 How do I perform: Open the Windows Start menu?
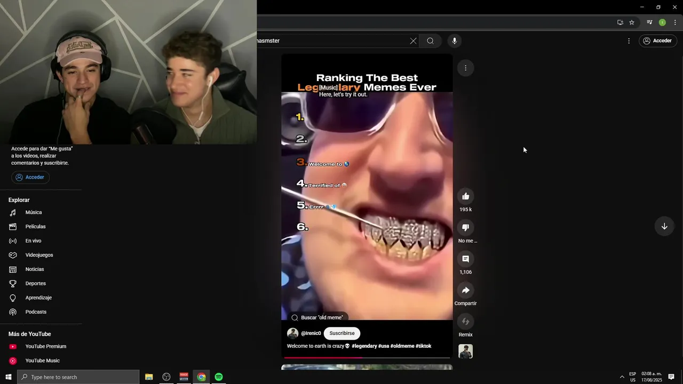click(9, 377)
